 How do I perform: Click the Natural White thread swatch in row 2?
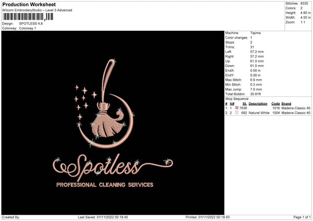pyautogui.click(x=237, y=113)
